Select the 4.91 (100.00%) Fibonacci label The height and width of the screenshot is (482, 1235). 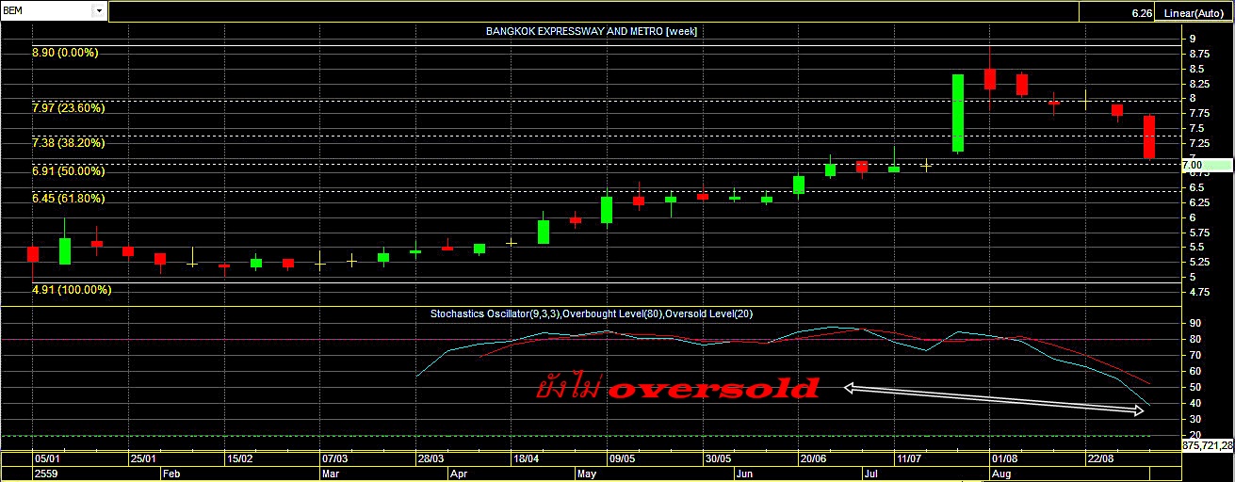(72, 290)
